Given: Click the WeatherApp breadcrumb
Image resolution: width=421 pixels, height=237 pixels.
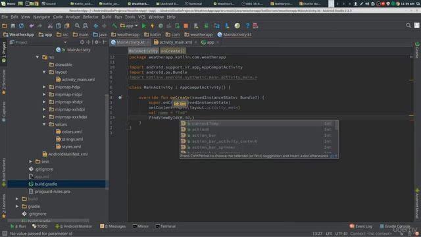Looking at the screenshot, I should click(18, 35).
